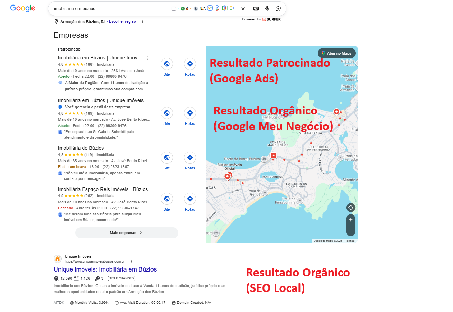453x312 pixels.
Task: Open Google Lens image search
Action: [x=278, y=9]
